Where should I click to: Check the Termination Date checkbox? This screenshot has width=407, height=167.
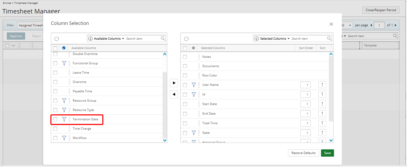(x=55, y=119)
